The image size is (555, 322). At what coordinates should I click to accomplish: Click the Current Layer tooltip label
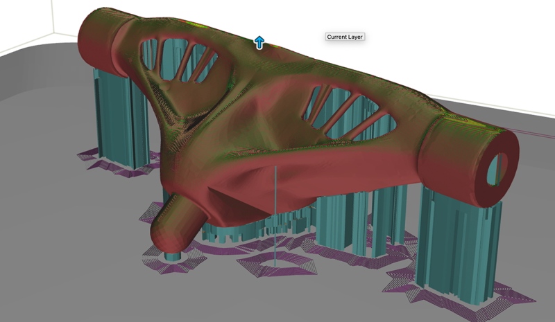[345, 37]
